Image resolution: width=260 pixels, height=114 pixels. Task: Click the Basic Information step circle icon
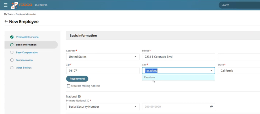tap(12, 45)
